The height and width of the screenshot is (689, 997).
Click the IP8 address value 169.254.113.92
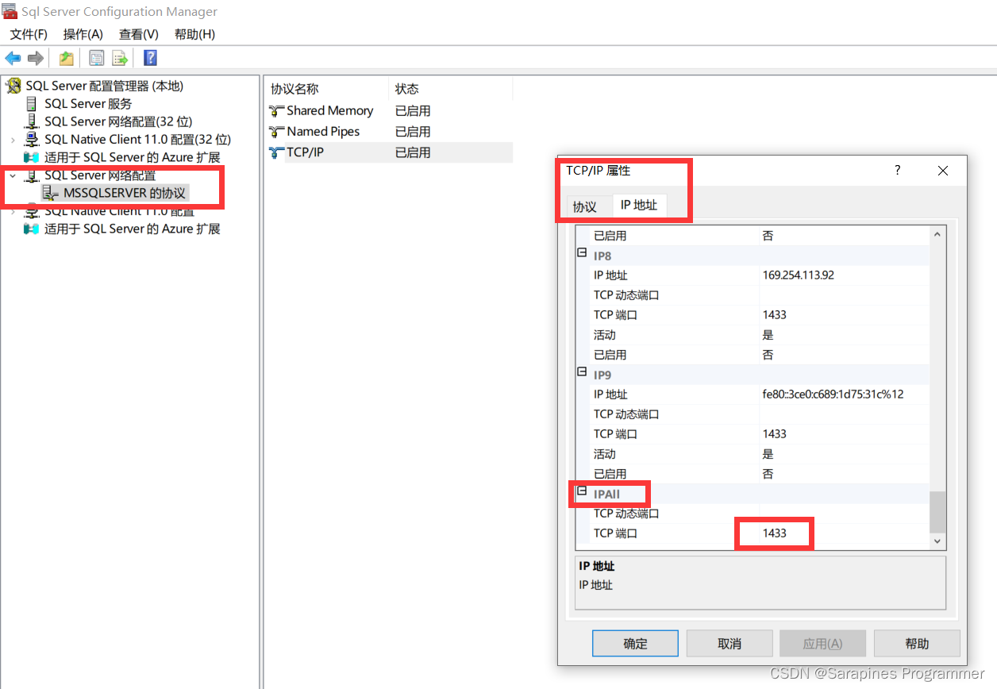pyautogui.click(x=798, y=275)
